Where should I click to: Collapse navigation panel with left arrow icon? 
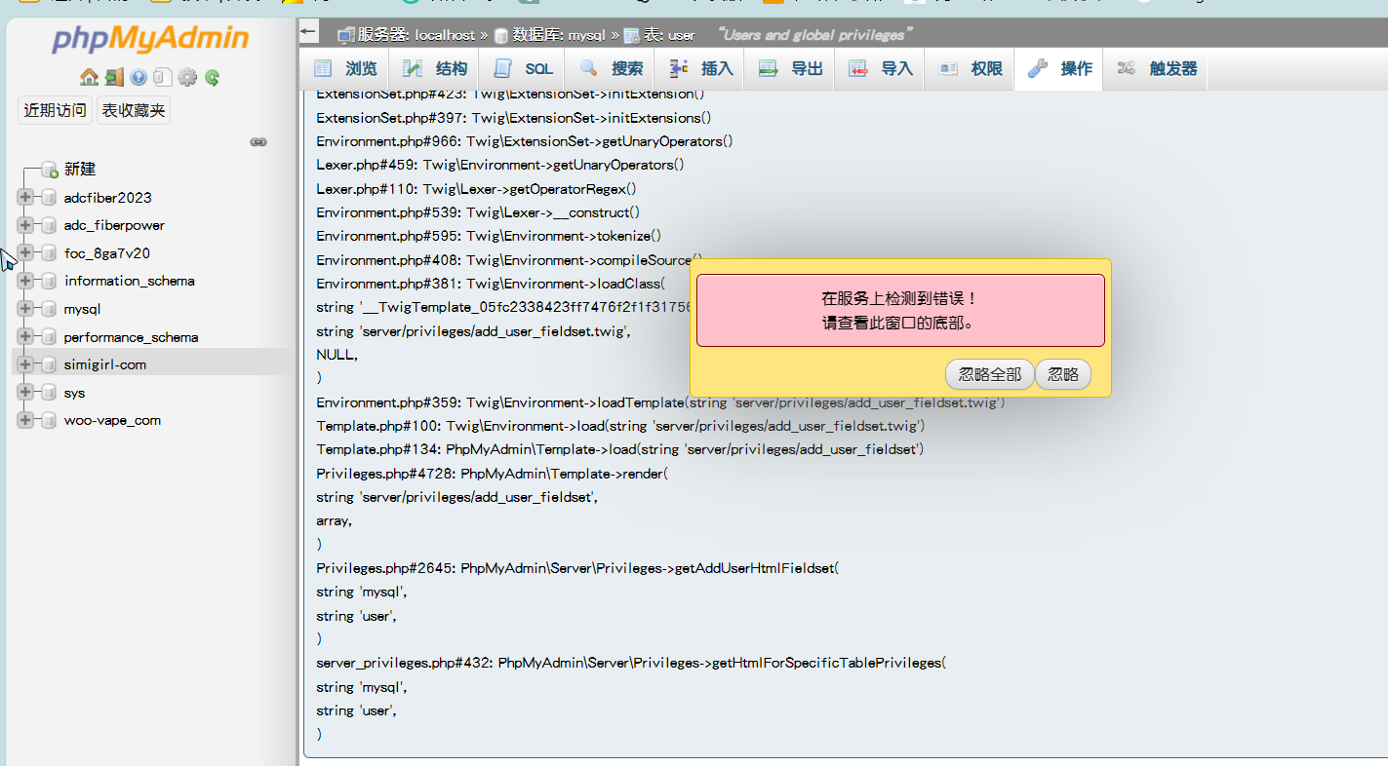tap(309, 32)
